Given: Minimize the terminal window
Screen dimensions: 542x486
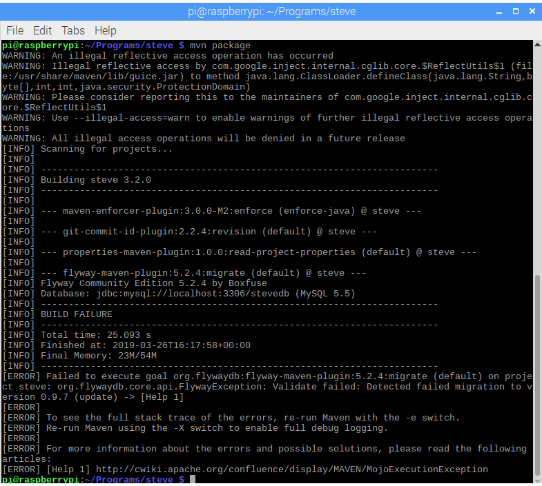Looking at the screenshot, I should (499, 12).
